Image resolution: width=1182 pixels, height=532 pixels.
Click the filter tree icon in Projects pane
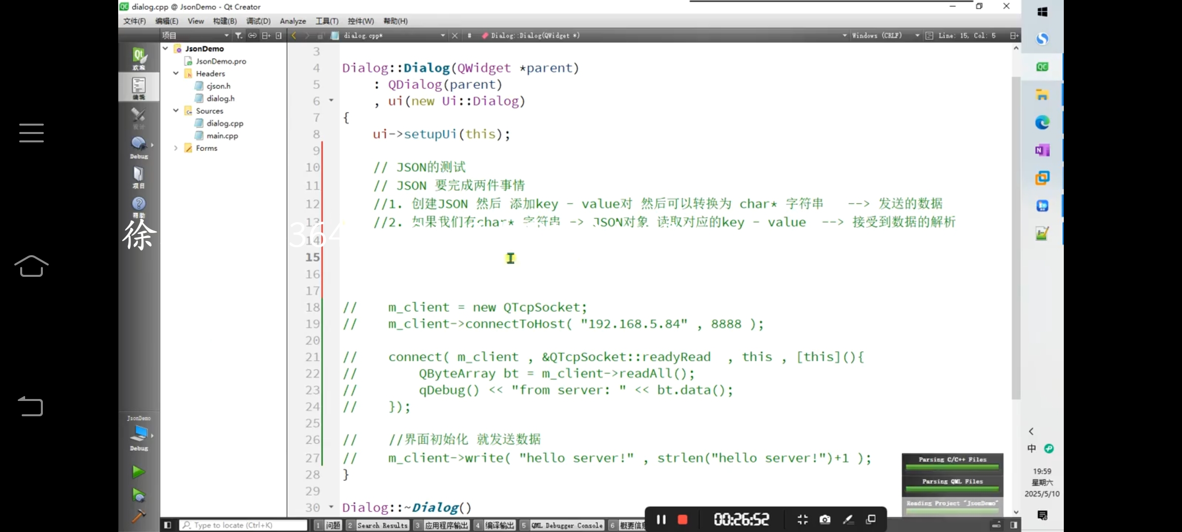click(238, 35)
